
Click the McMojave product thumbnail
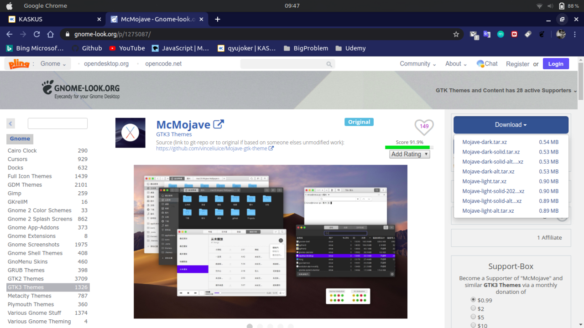click(130, 133)
